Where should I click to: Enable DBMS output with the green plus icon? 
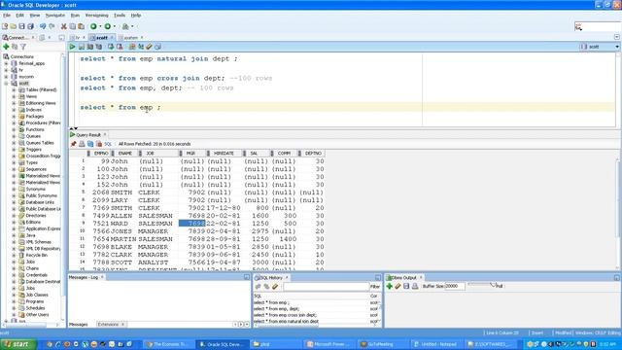click(x=390, y=286)
